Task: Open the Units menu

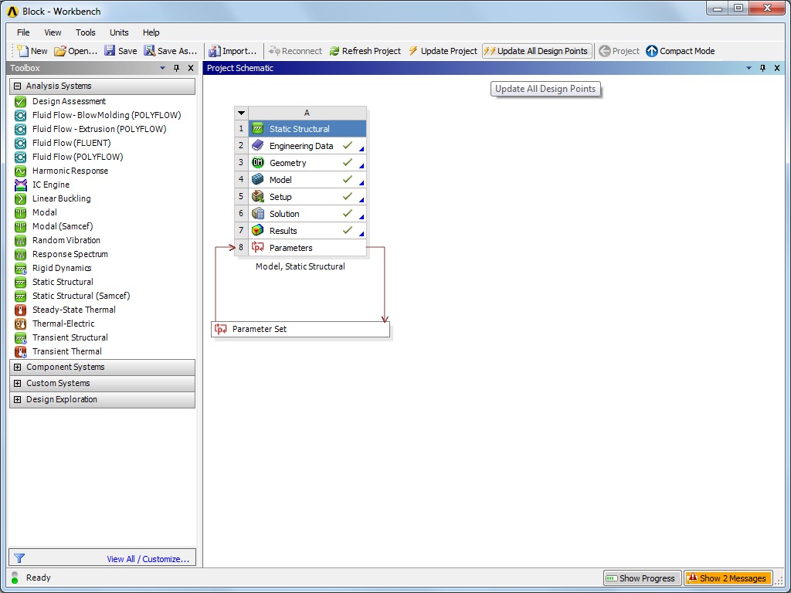Action: [119, 32]
